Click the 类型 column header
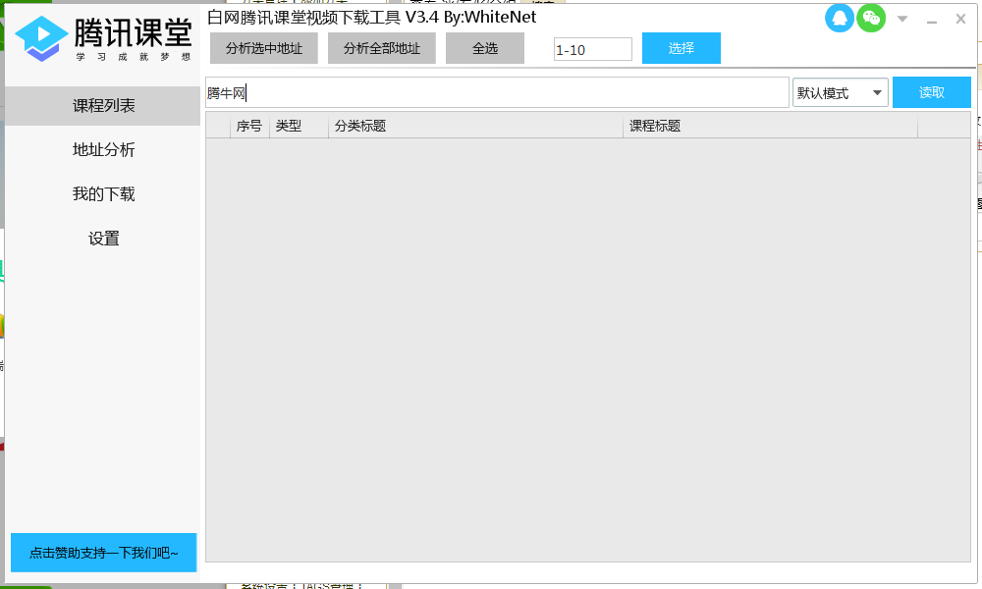 coord(299,126)
